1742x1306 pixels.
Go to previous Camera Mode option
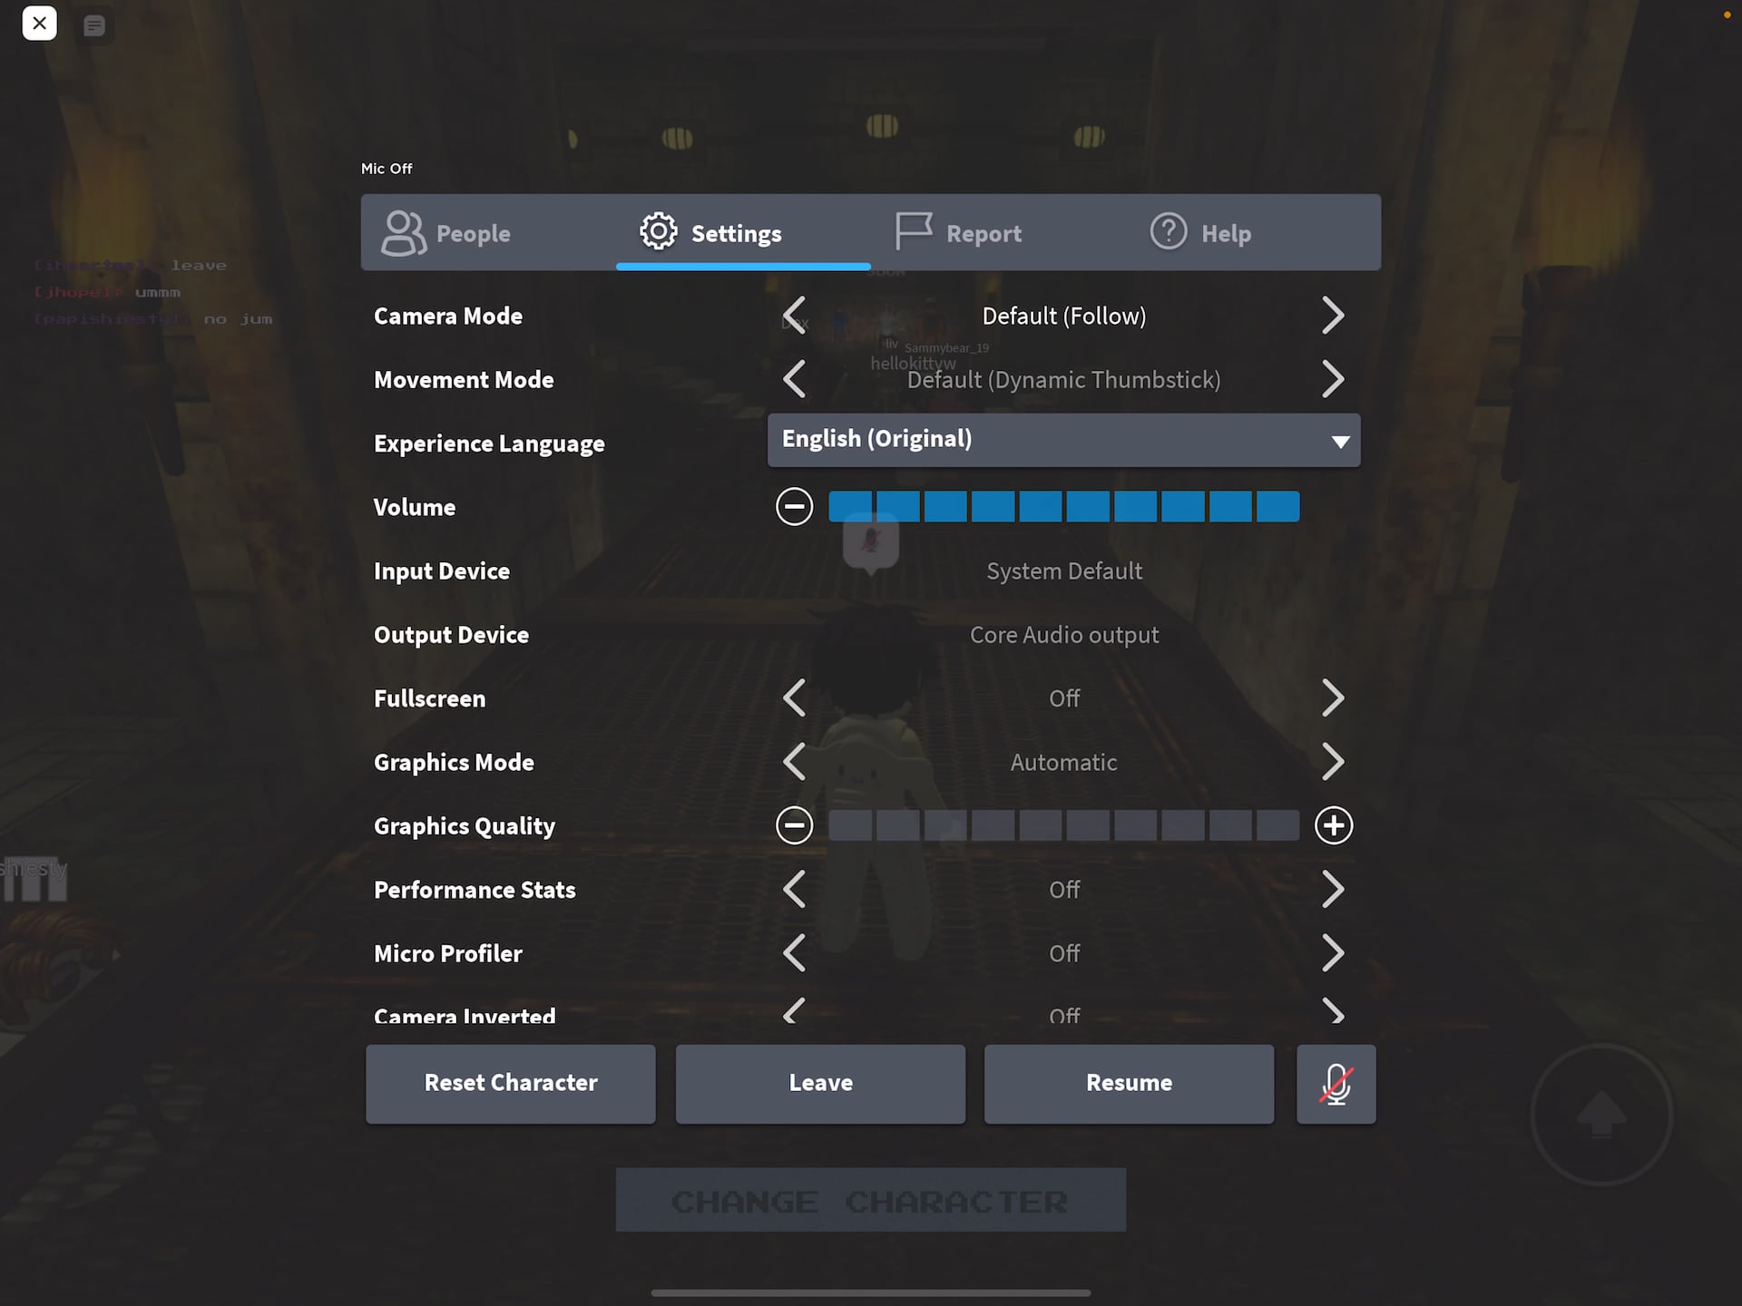pyautogui.click(x=794, y=316)
